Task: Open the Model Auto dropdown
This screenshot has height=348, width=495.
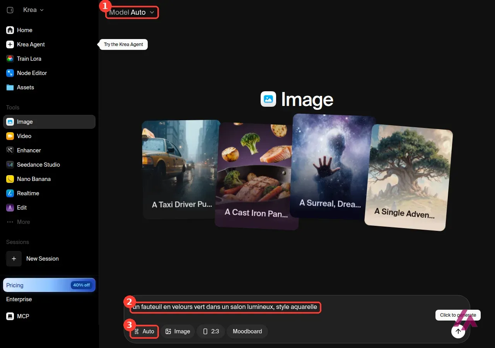Action: 132,12
